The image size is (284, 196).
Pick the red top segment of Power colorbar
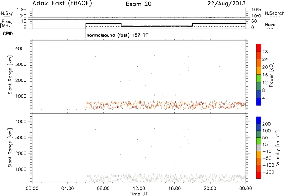click(x=259, y=48)
